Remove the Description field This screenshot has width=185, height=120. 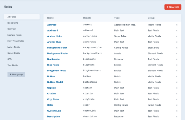pos(177,116)
